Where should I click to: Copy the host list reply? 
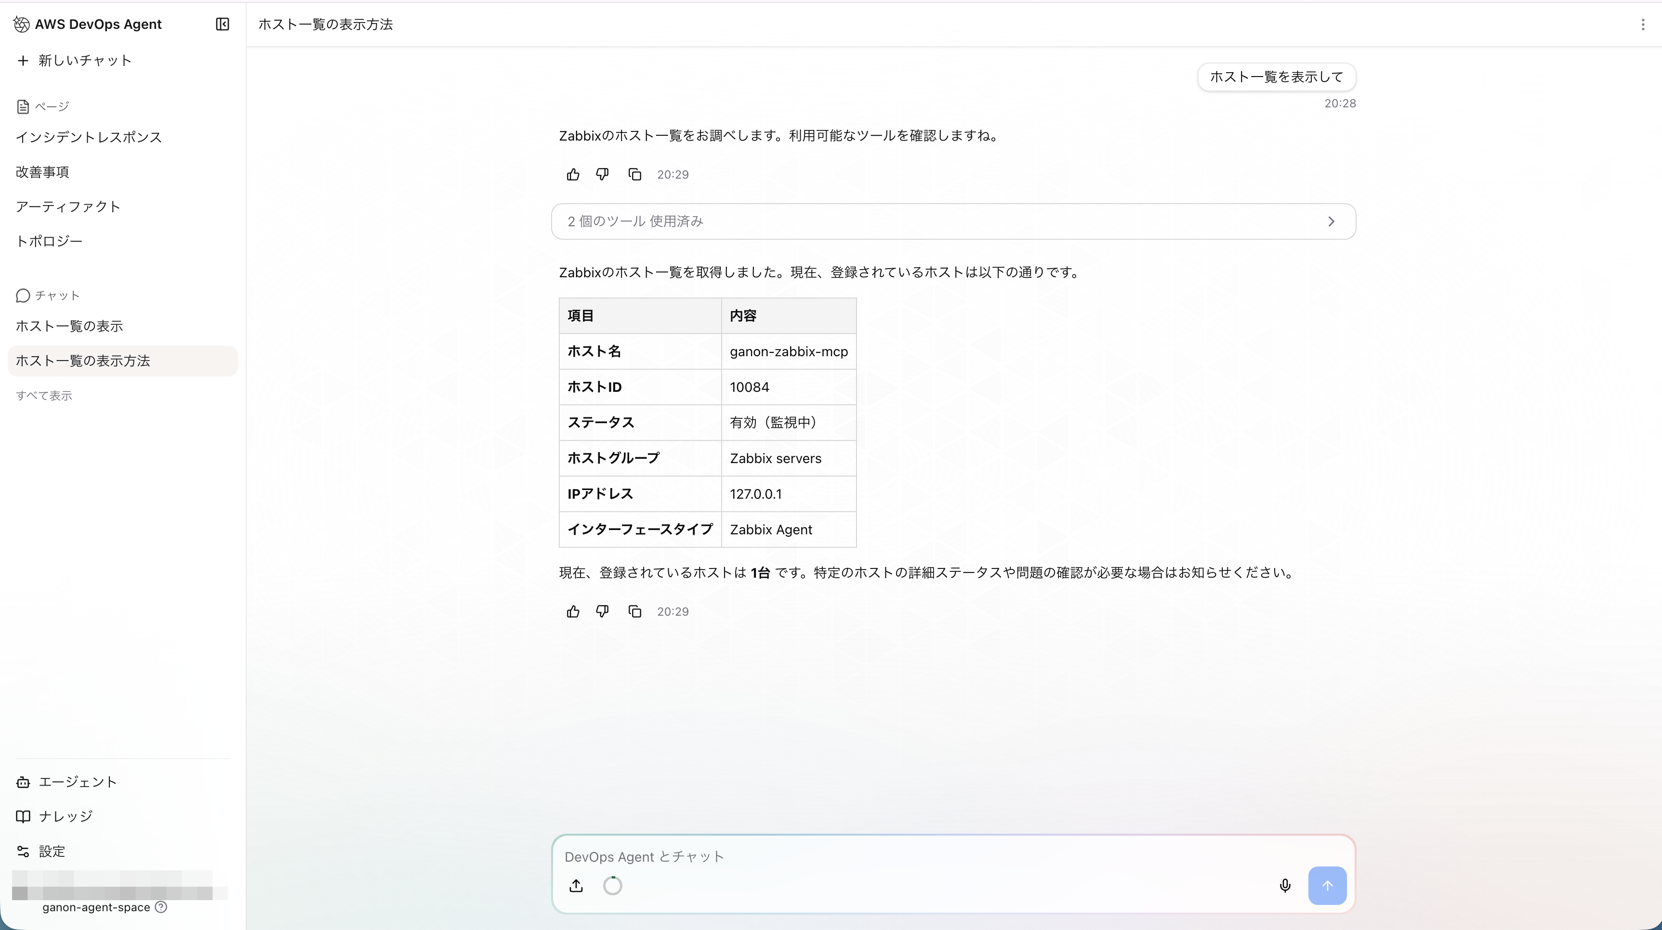pyautogui.click(x=635, y=612)
